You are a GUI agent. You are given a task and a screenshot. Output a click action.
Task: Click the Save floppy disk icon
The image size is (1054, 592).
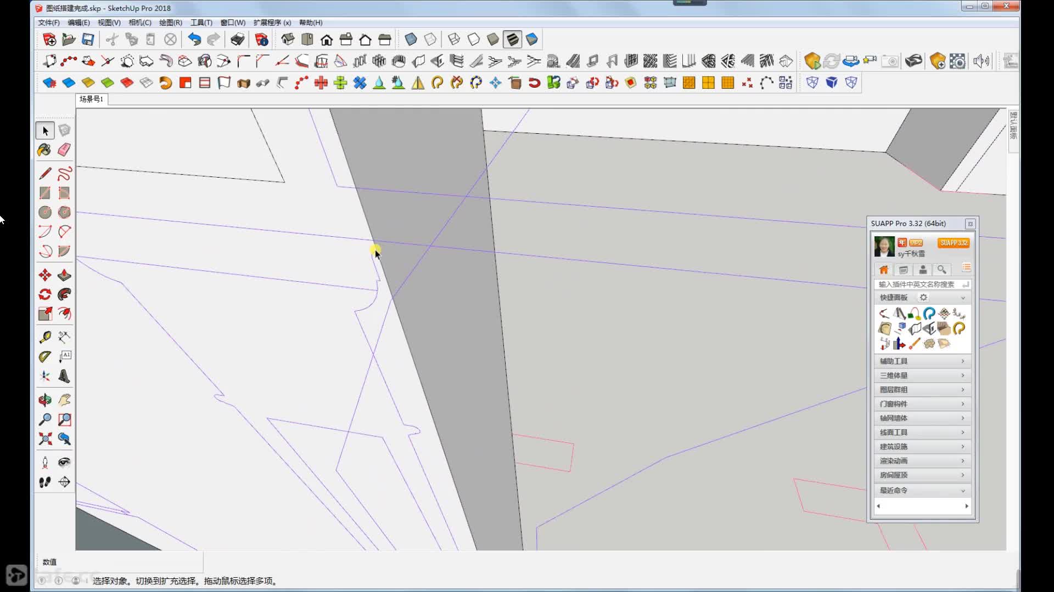pos(88,39)
